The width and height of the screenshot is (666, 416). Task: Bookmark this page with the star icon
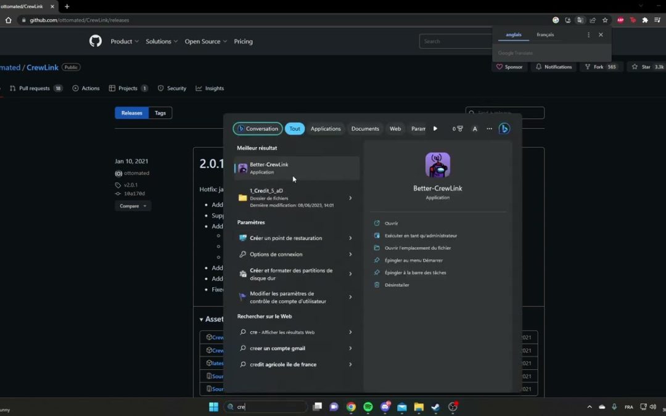[x=605, y=20]
